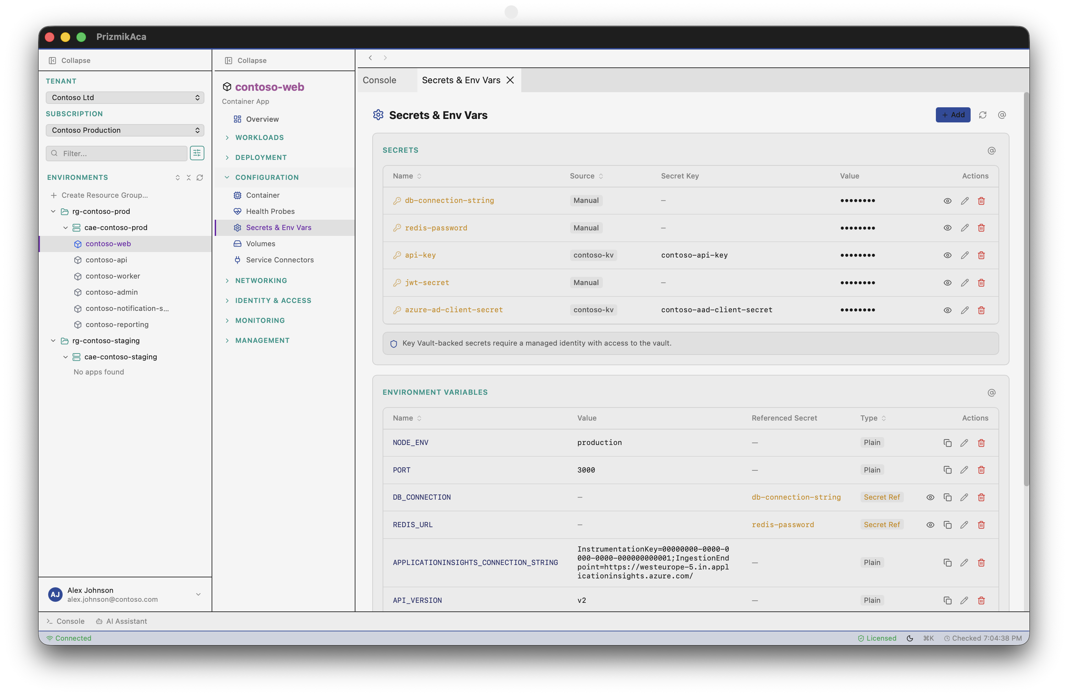
Task: Open the Subscription dropdown
Action: 125,130
